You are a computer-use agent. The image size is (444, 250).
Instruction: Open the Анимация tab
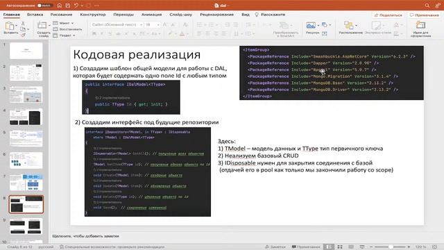(151, 15)
